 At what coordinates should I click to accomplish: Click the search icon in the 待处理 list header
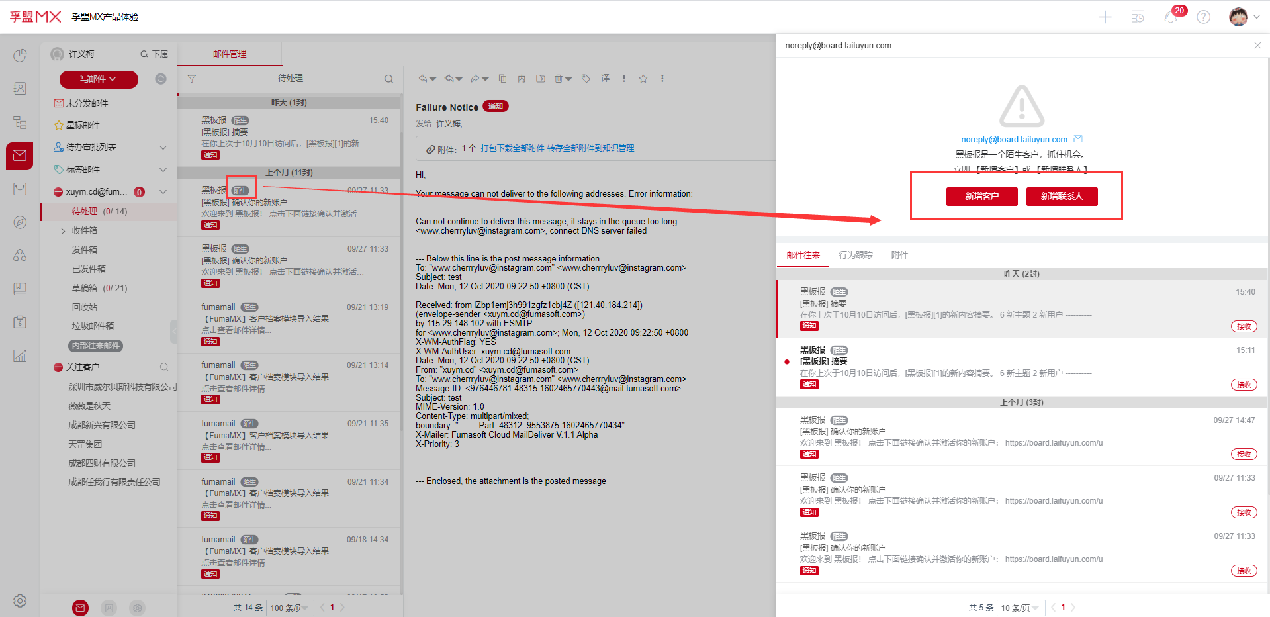point(388,79)
